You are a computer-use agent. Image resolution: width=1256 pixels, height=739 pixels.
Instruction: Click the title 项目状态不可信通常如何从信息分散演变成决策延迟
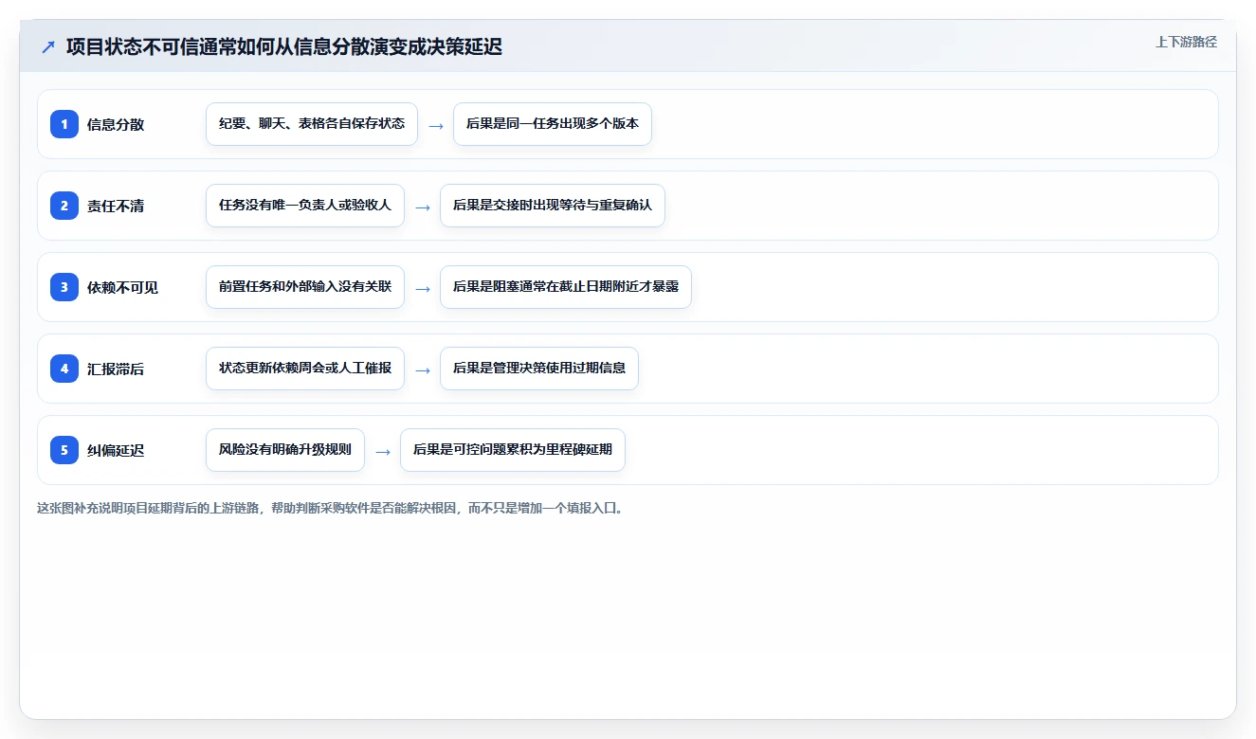[x=283, y=47]
